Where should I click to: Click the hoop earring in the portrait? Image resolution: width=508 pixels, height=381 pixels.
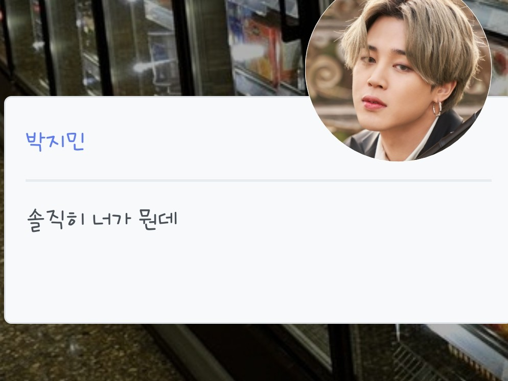point(437,109)
